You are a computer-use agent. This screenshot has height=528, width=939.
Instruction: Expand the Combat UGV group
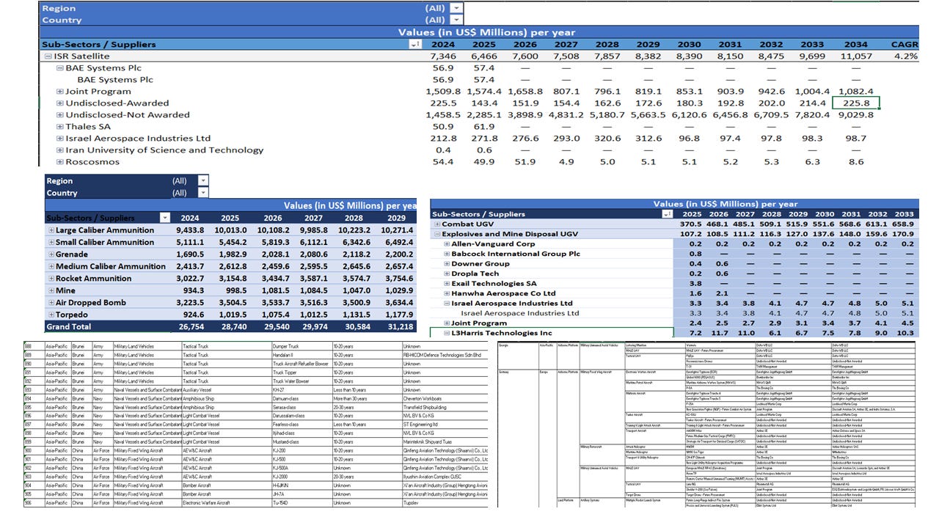click(438, 224)
